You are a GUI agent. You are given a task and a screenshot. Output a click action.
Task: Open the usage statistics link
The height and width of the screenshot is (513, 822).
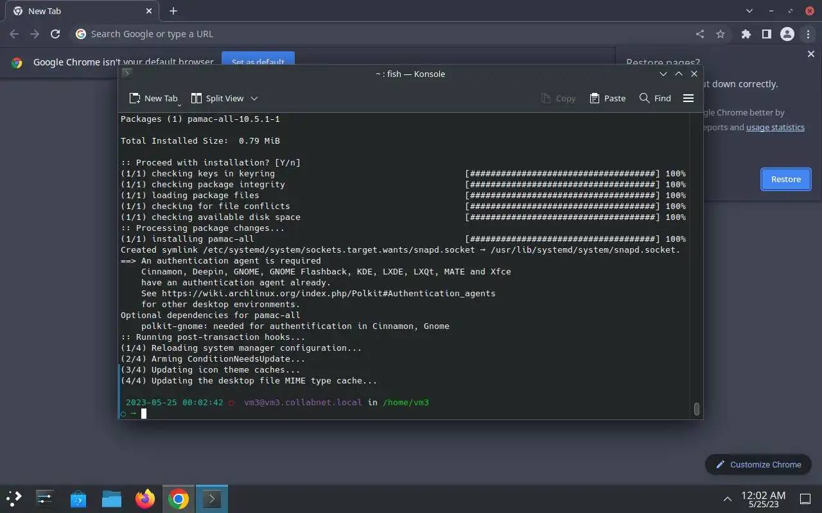[775, 127]
